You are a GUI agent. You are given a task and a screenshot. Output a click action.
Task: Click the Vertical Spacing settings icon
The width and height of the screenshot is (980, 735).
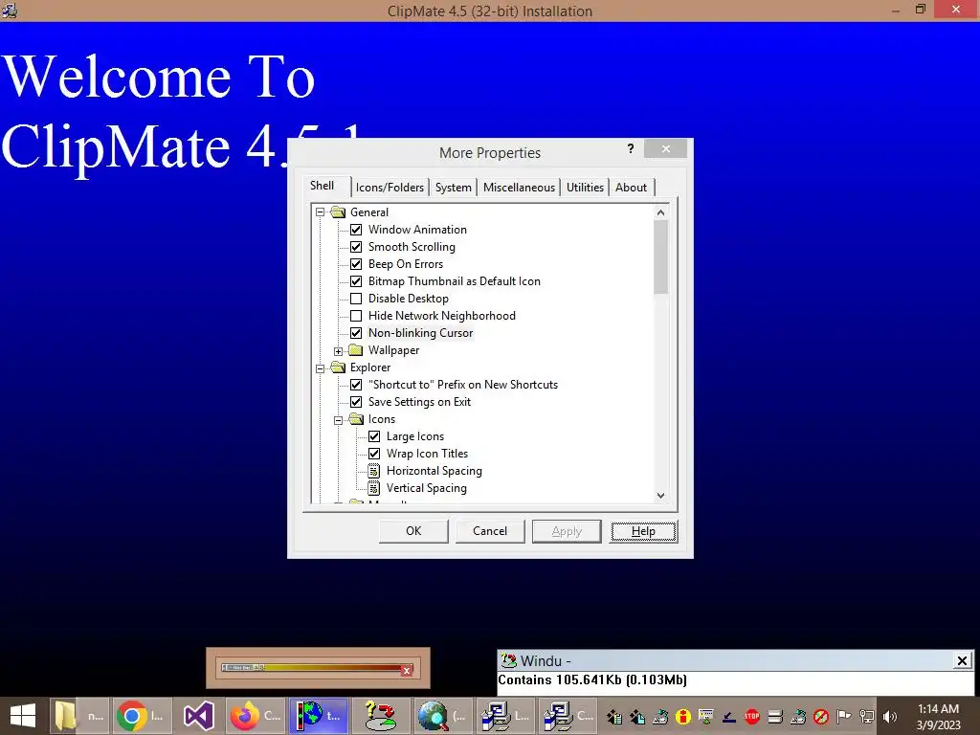(x=374, y=488)
